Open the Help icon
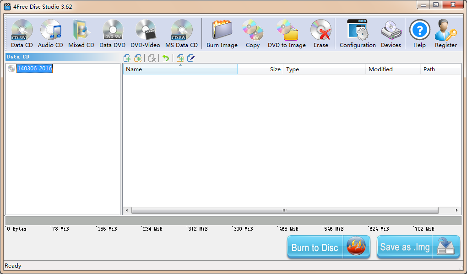The height and width of the screenshot is (274, 467). coord(419,34)
